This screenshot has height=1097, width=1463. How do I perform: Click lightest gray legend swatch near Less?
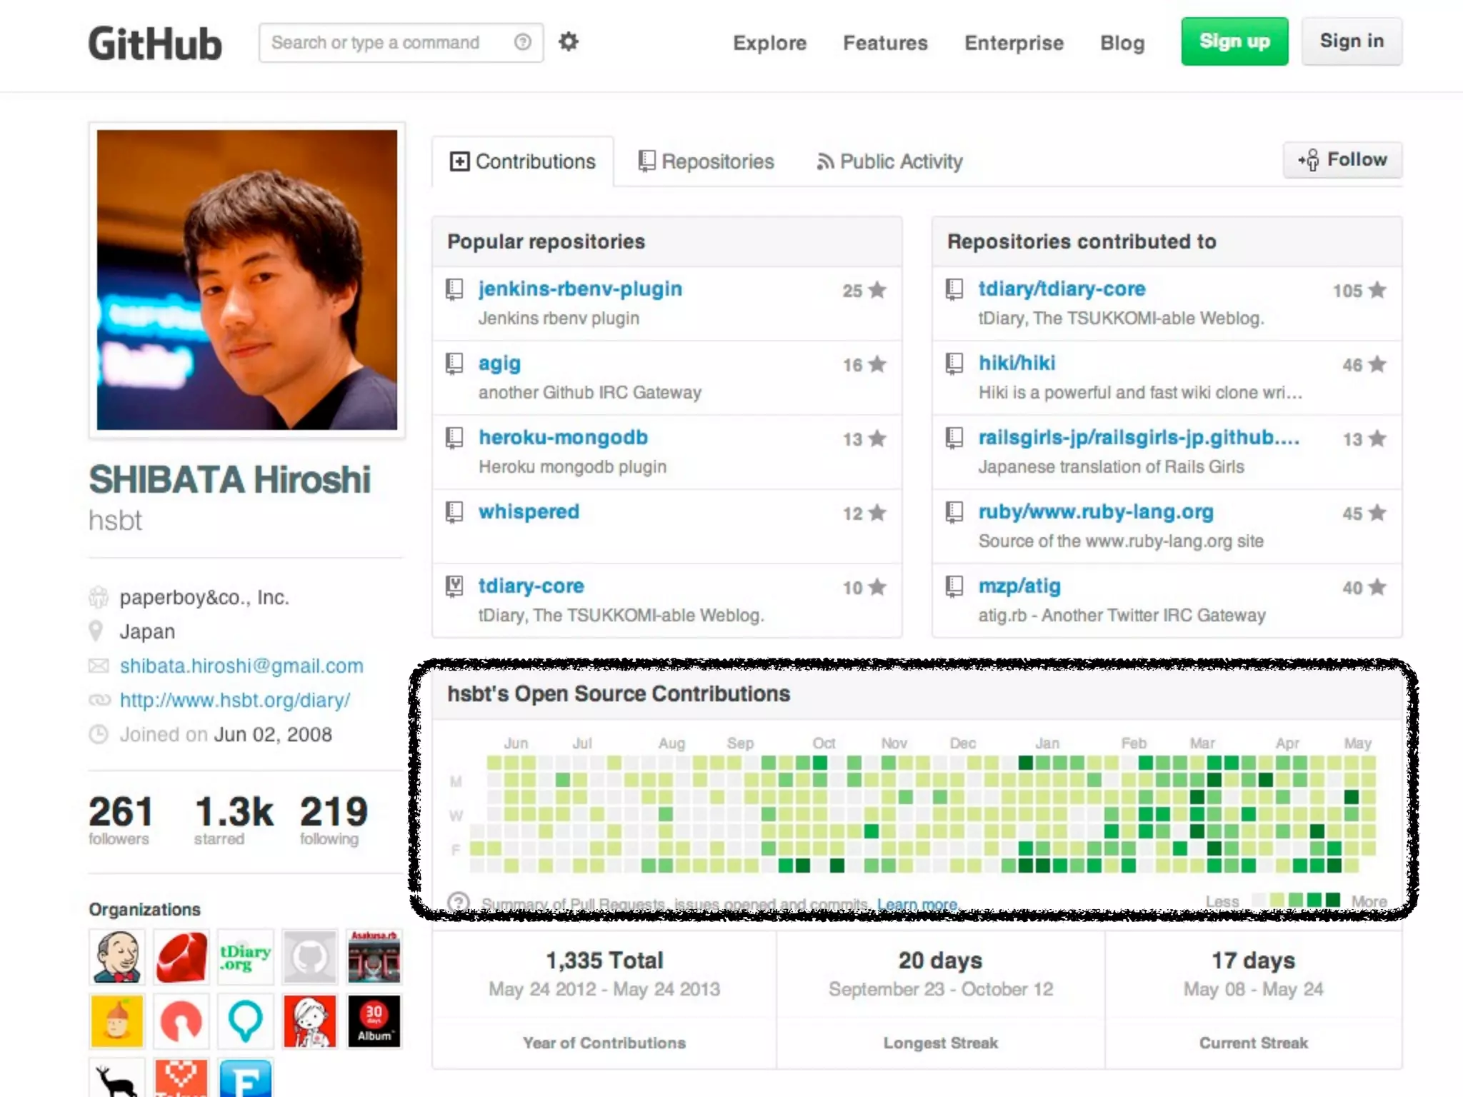click(x=1259, y=900)
